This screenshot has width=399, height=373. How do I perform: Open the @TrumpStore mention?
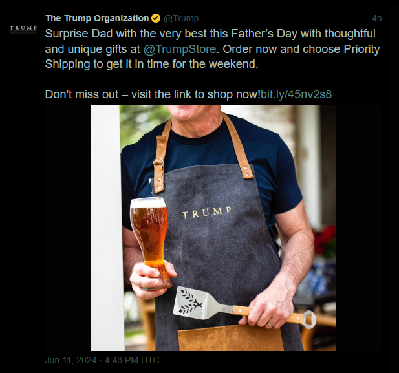coord(180,49)
